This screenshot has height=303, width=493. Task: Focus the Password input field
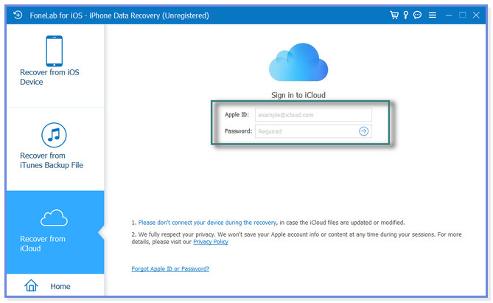(x=313, y=131)
